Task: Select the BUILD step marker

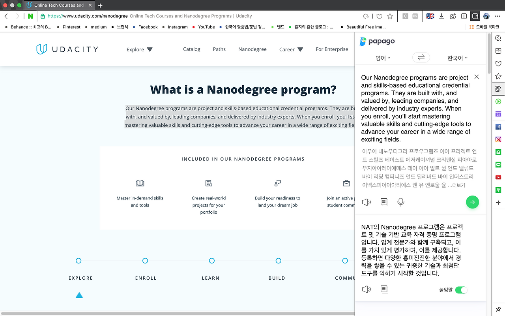Action: (279, 261)
